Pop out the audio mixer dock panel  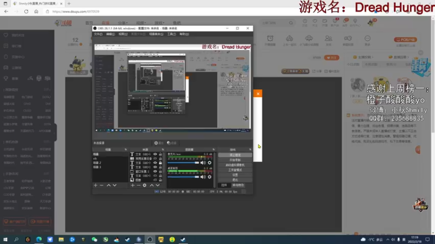(x=213, y=150)
